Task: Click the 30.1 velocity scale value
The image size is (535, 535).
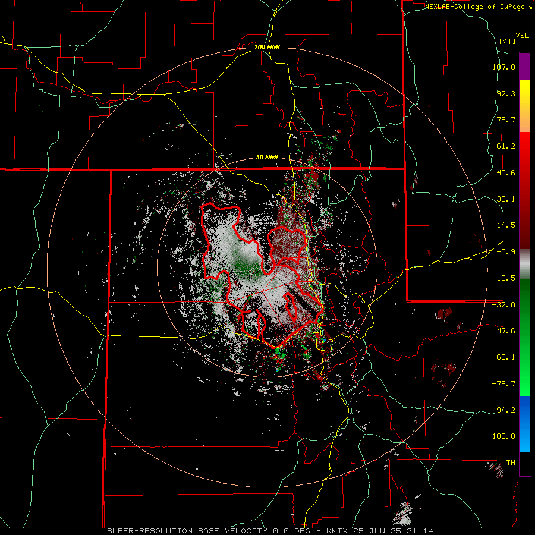Action: click(506, 199)
